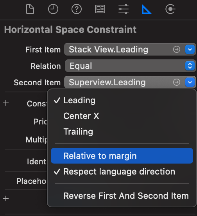The height and width of the screenshot is (216, 197).
Task: Click arrow icon to jump to First Item
Action: [x=177, y=49]
